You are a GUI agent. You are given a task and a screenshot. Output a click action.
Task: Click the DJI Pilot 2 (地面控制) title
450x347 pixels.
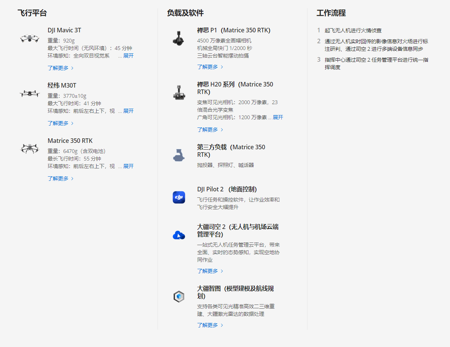coord(227,189)
